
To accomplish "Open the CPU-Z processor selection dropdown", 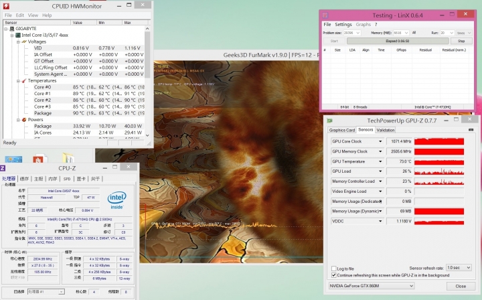I will pyautogui.click(x=46, y=291).
